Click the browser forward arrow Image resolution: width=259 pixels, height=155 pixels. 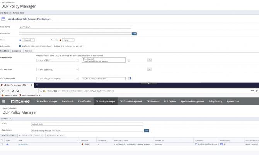point(8,91)
